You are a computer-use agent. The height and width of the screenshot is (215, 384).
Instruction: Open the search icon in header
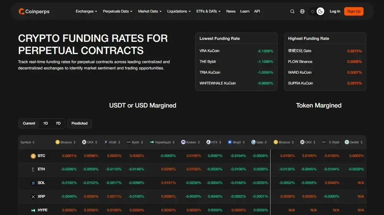pos(292,12)
